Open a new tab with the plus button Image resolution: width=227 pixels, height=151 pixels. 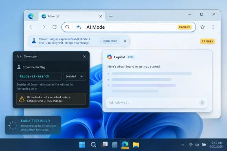tap(111, 17)
